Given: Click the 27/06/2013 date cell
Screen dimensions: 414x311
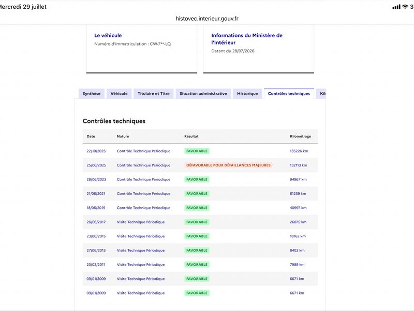Looking at the screenshot, I should pos(96,250).
